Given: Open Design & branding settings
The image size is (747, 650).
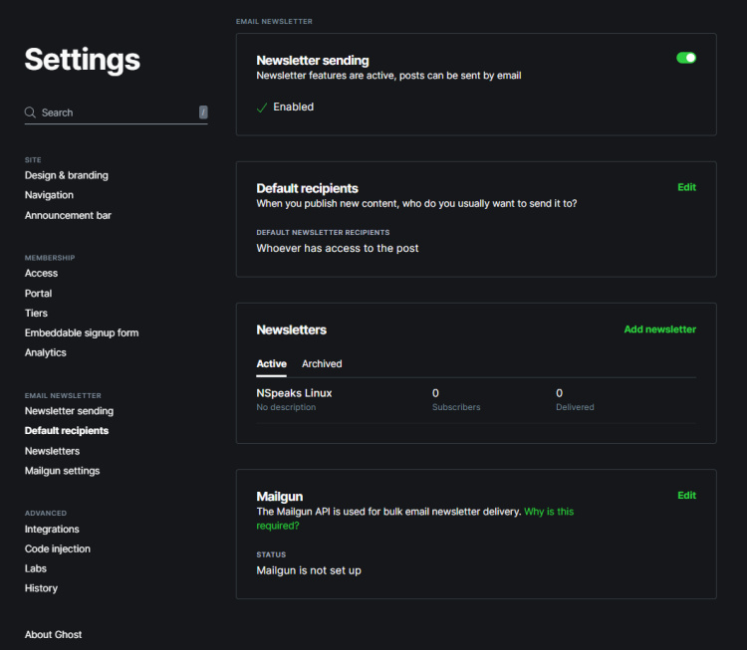Looking at the screenshot, I should [x=67, y=175].
